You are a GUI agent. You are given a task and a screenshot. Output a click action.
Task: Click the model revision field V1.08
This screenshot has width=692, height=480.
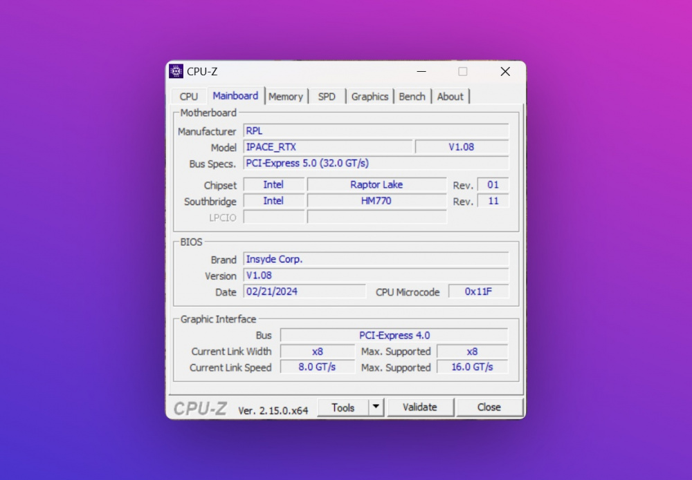(462, 147)
